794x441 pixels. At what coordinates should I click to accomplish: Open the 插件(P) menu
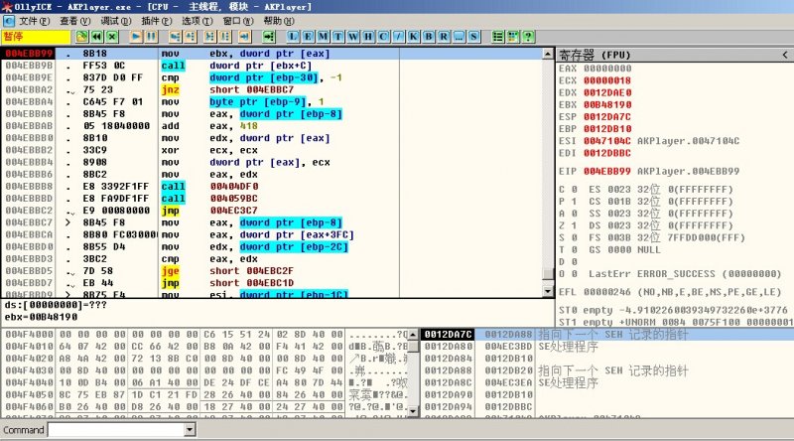[x=157, y=21]
